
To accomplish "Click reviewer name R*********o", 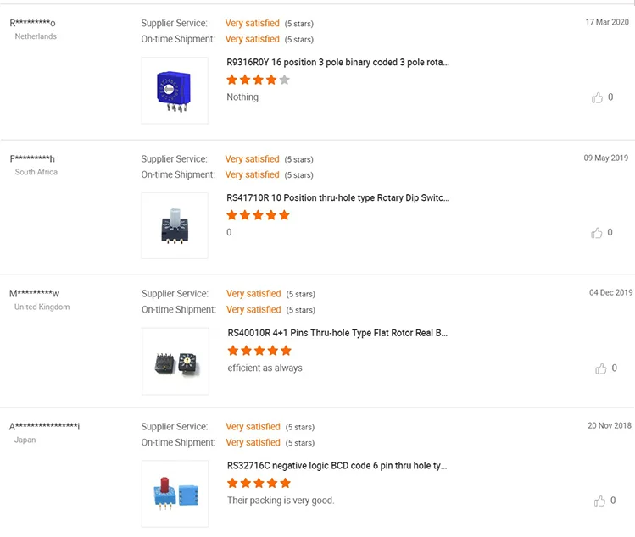I will [32, 23].
